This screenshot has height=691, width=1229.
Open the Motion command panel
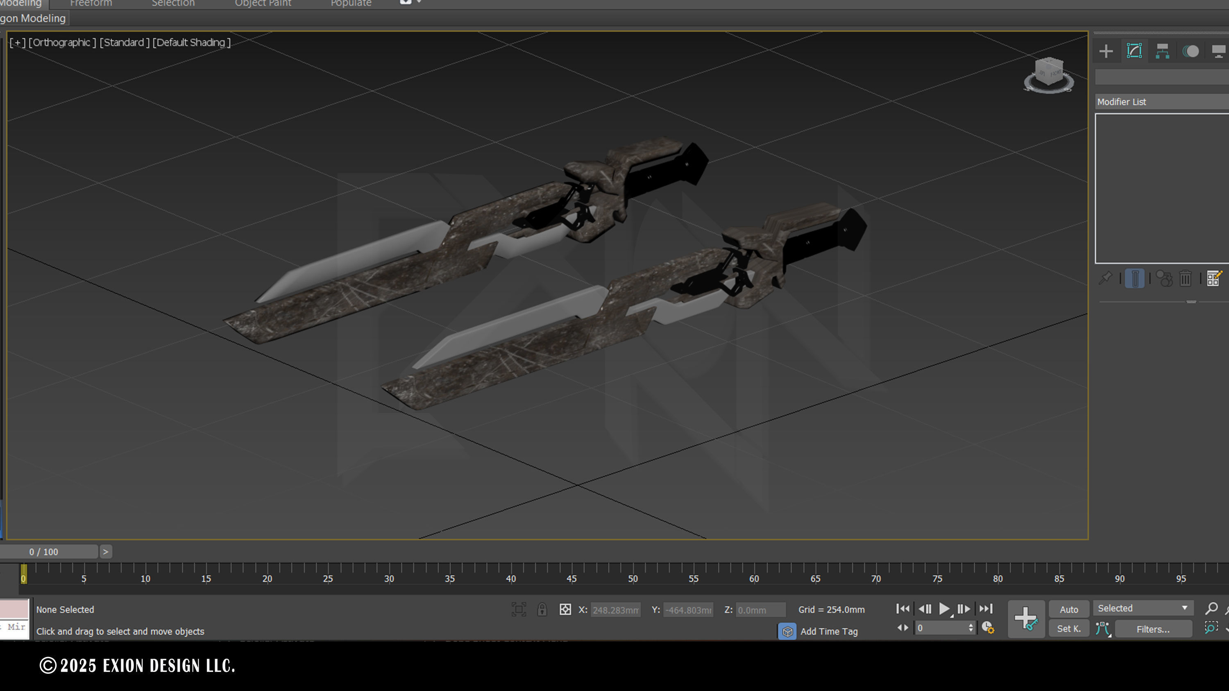1191,51
